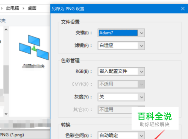This screenshot has width=188, height=139.
Task: Click the 文件设置 group heading
Action: (70, 22)
